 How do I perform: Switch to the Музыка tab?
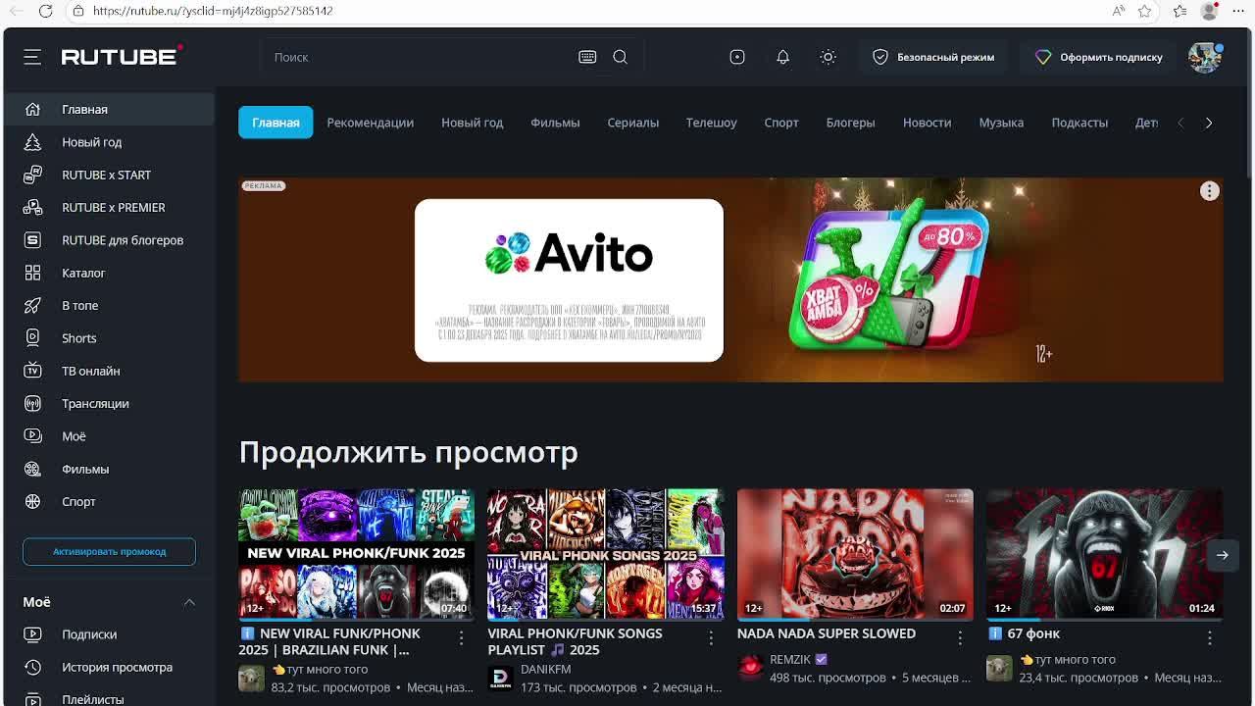click(1001, 123)
